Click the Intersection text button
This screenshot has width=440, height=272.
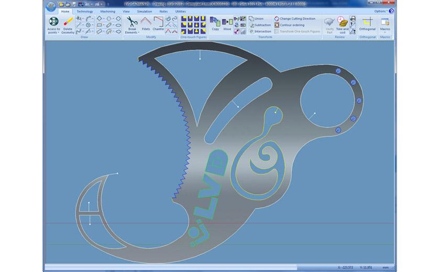pos(262,31)
